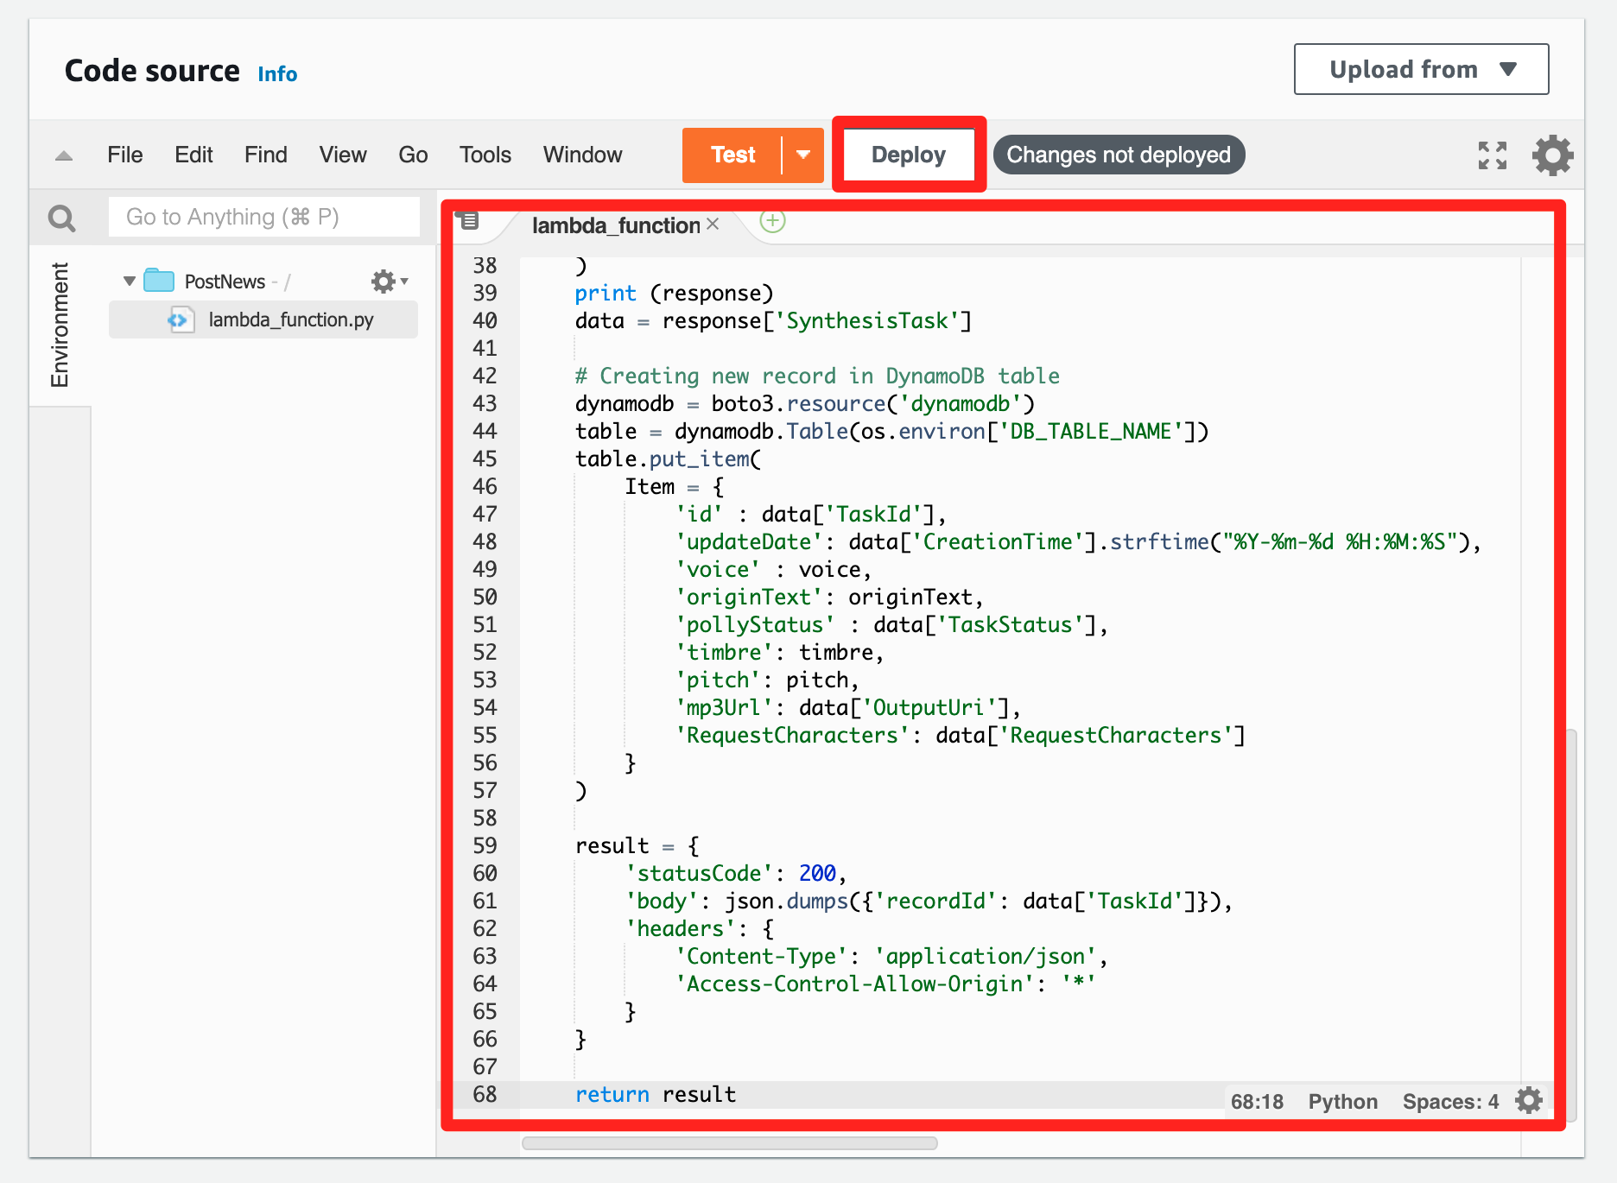The width and height of the screenshot is (1617, 1183).
Task: Click 'RequestCharacters' key on line 55
Action: click(x=792, y=735)
